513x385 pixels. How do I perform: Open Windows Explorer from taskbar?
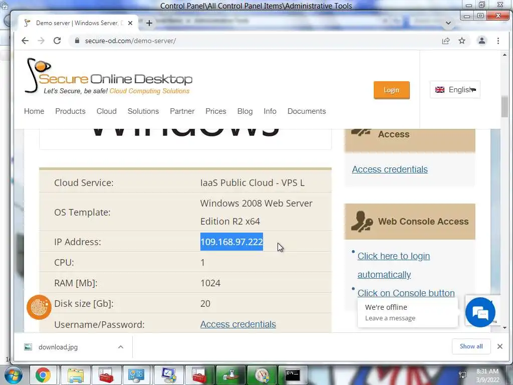tap(76, 375)
